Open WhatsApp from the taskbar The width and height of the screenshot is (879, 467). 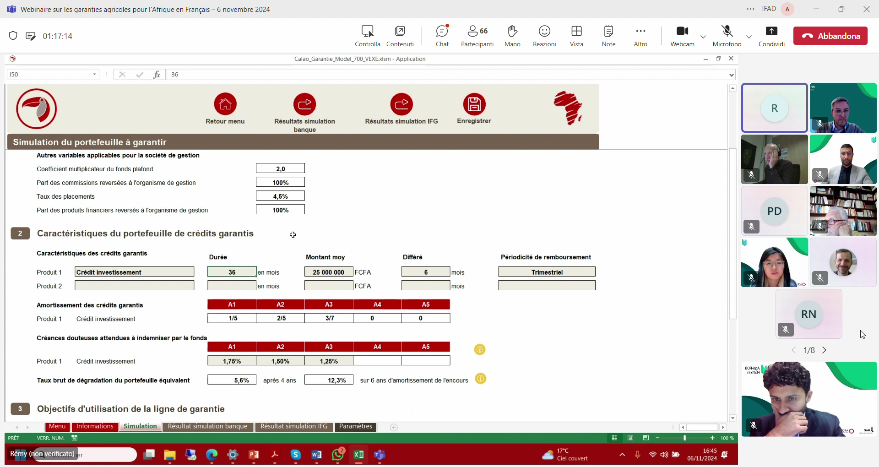point(338,455)
